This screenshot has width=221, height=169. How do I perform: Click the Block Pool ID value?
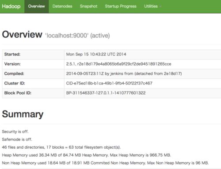[x=106, y=93]
